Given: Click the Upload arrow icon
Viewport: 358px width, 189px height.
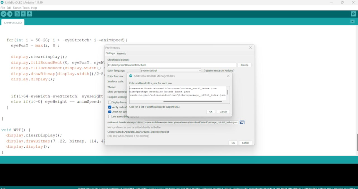Looking at the screenshot, I should [x=10, y=14].
